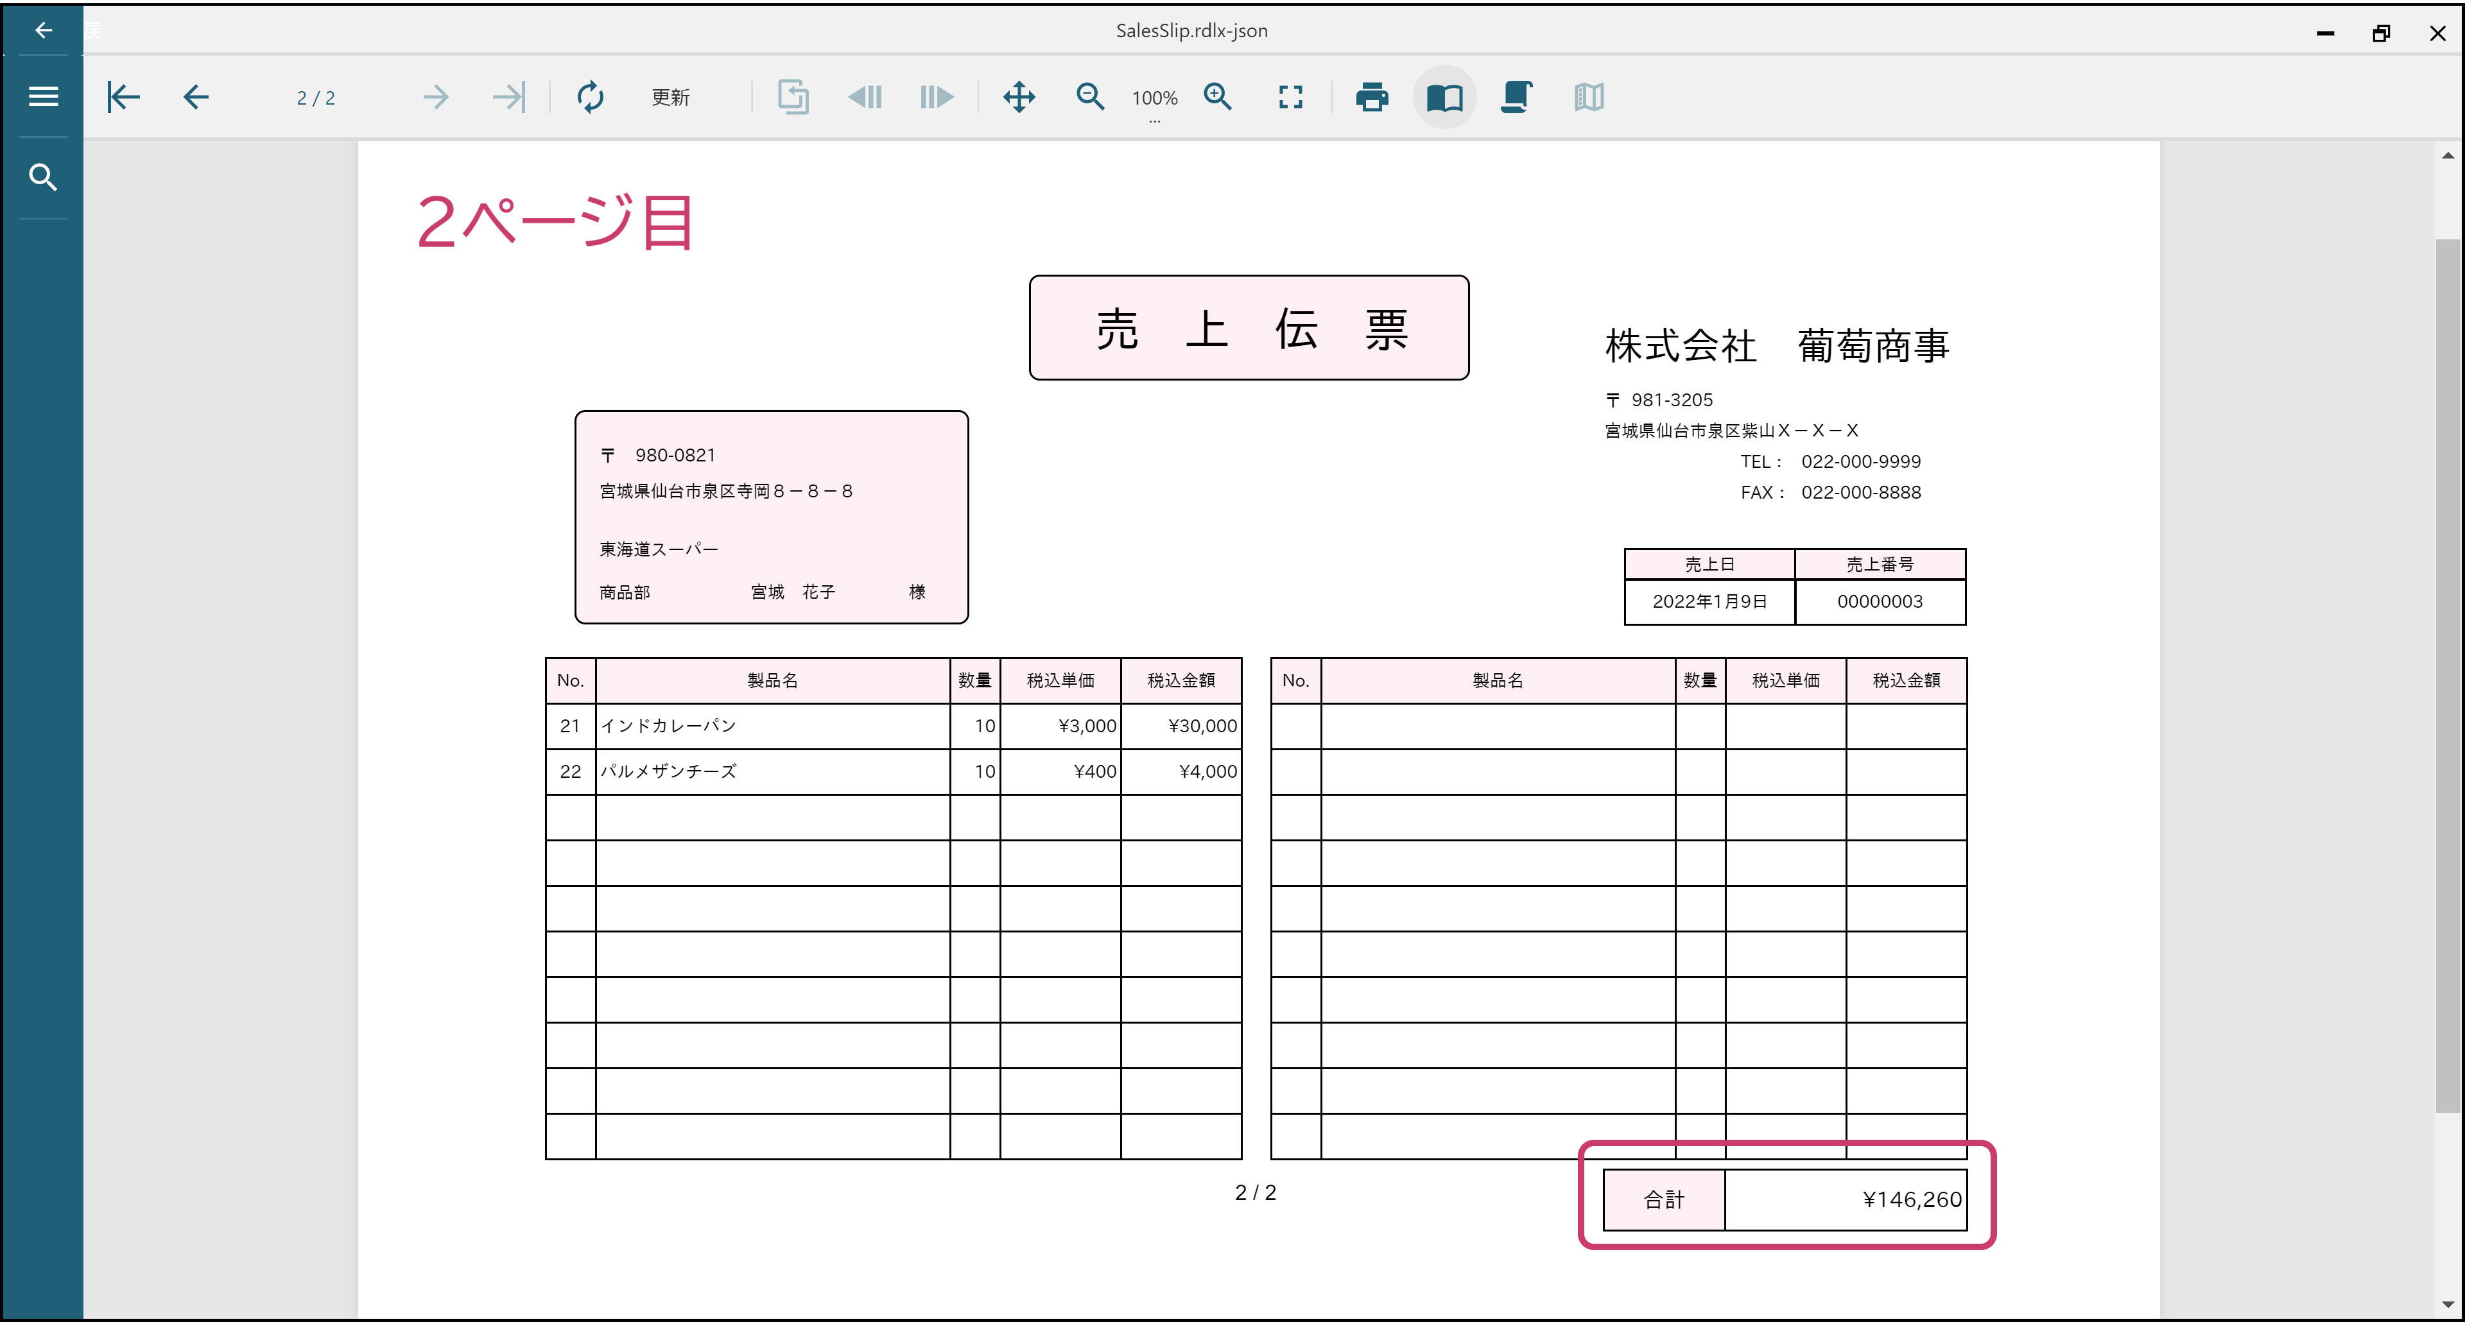The width and height of the screenshot is (2465, 1322).
Task: Minimize the viewer window
Action: pyautogui.click(x=2325, y=33)
